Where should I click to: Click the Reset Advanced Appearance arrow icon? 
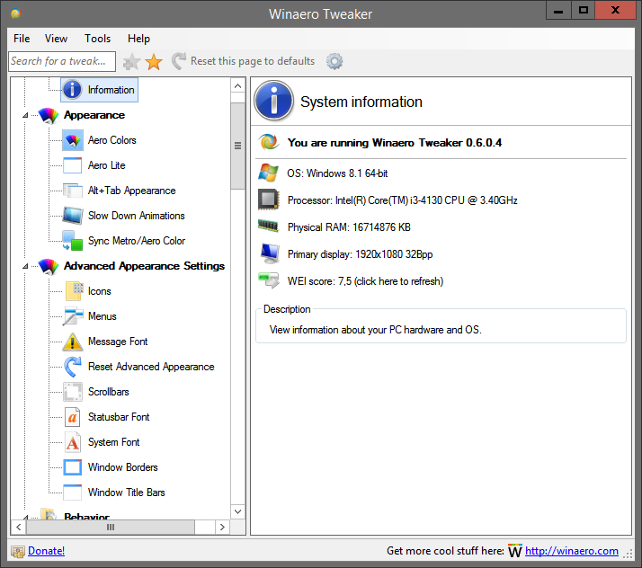click(73, 367)
